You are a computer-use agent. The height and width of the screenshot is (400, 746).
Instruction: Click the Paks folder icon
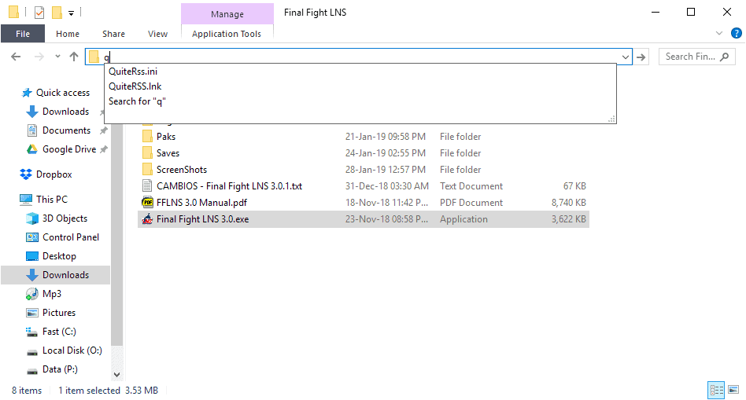147,137
